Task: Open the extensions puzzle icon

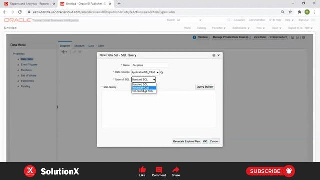Action: click(x=299, y=12)
